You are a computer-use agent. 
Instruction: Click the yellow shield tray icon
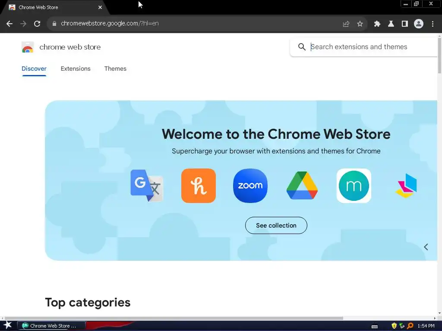[394, 326]
